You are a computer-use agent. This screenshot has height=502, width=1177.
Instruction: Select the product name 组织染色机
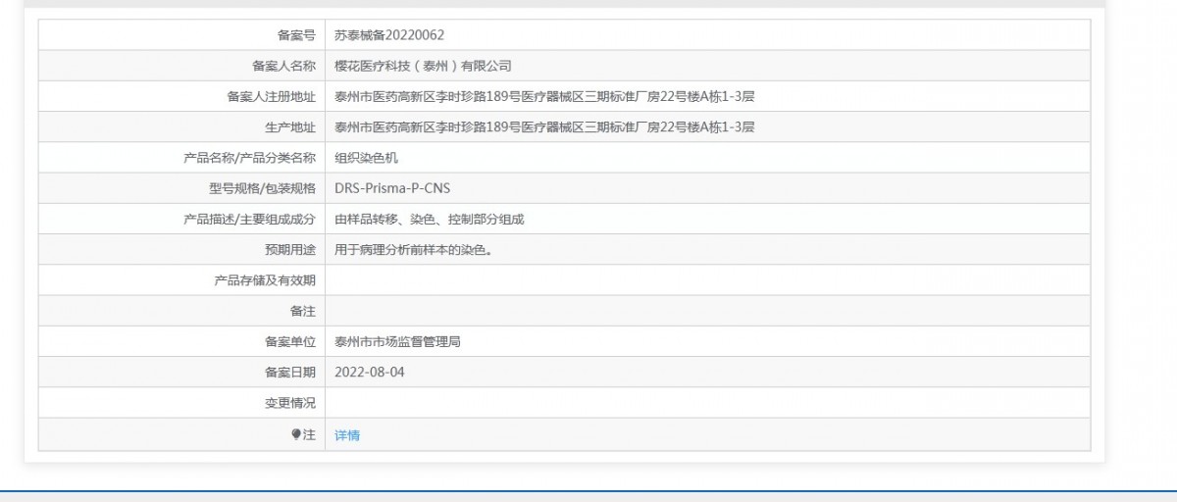(366, 158)
